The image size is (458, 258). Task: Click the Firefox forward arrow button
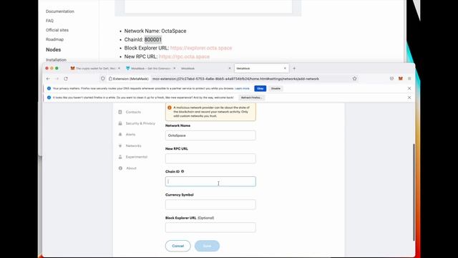click(x=57, y=79)
